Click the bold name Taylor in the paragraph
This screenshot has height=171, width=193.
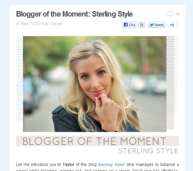pyautogui.click(x=68, y=165)
